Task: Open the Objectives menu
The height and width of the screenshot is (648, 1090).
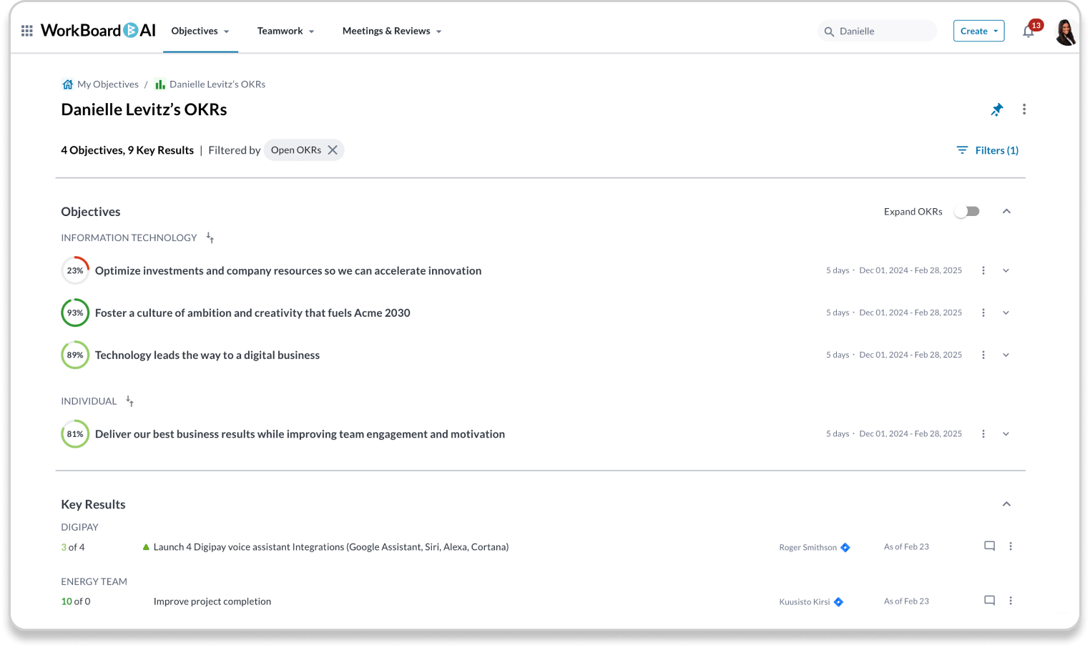Action: (200, 31)
